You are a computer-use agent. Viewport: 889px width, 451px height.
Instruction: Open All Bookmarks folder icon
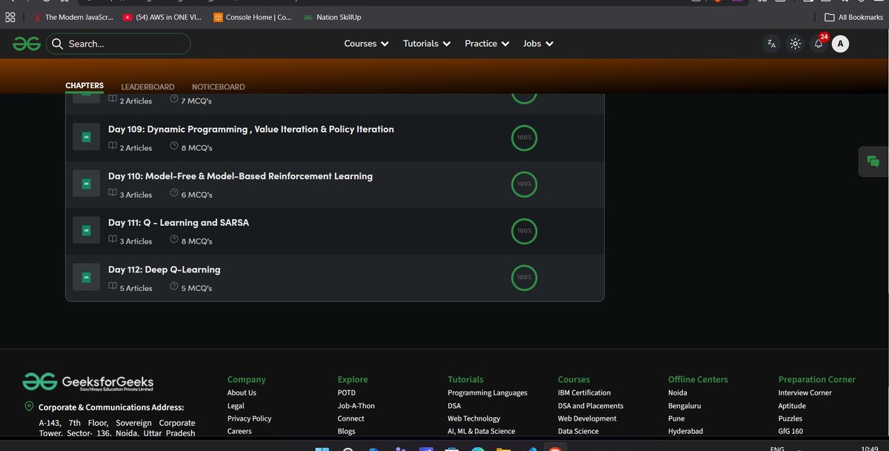(830, 17)
